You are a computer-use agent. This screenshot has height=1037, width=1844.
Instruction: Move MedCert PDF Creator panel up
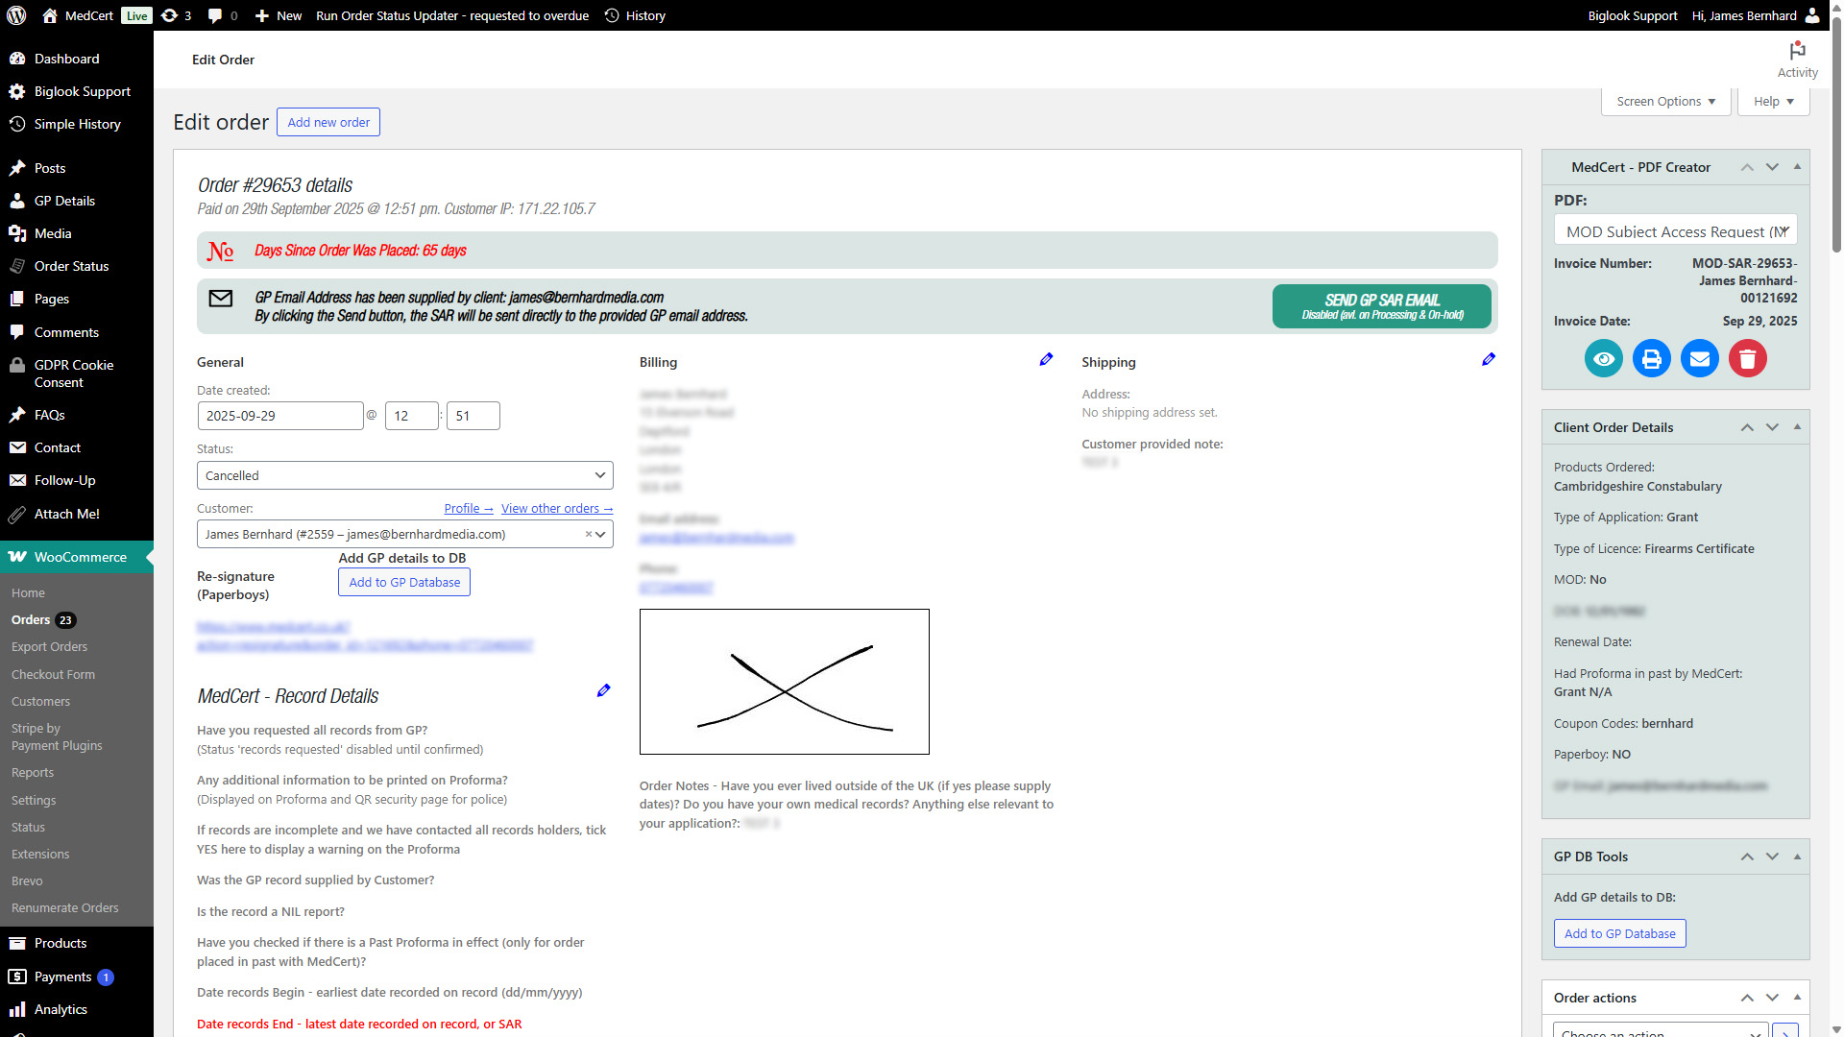pyautogui.click(x=1747, y=167)
